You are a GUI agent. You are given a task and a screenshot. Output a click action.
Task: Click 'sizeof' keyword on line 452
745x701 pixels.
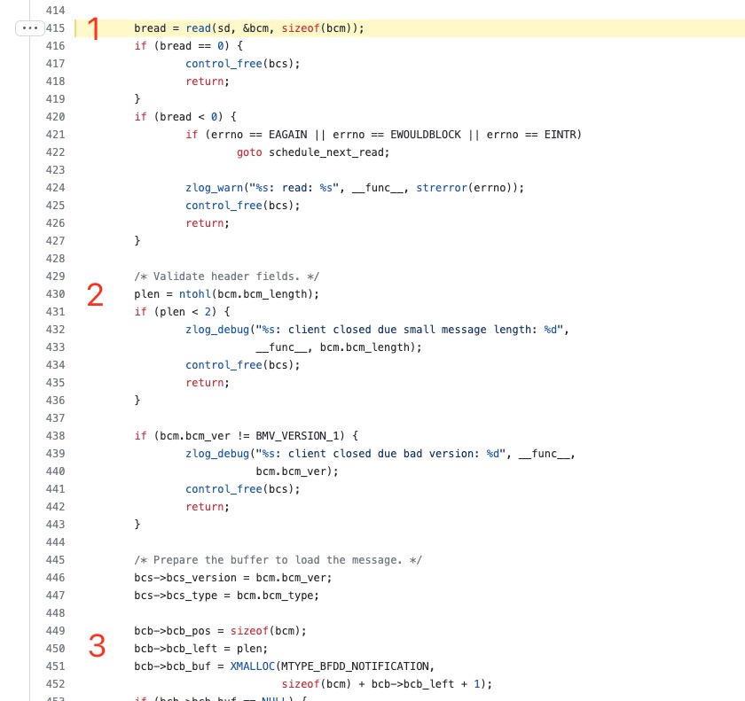pyautogui.click(x=301, y=684)
